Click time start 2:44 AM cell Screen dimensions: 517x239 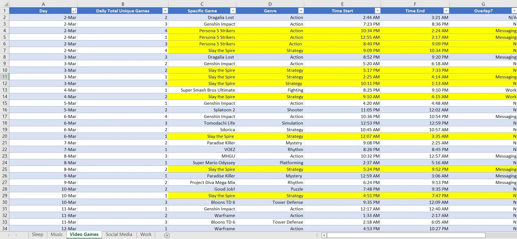tap(342, 17)
